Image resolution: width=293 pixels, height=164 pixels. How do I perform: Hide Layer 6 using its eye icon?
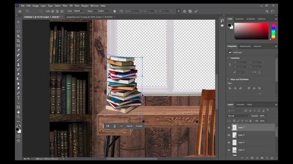(x=229, y=143)
